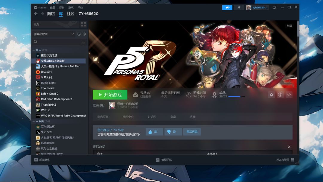Image resolution: width=323 pixels, height=182 pixels.
Task: Switch to Big Picture mode icon
Action: tap(274, 7)
